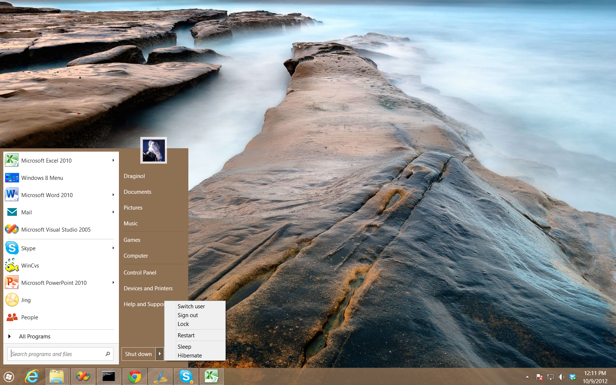Expand Microsoft Excel 2010 jump list arrow
The width and height of the screenshot is (616, 385).
(113, 160)
